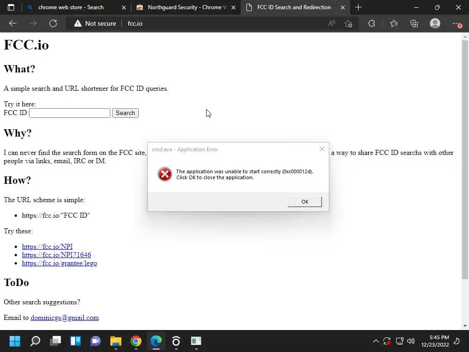469x352 pixels.
Task: Open the Extensions puzzle icon
Action: pyautogui.click(x=371, y=23)
